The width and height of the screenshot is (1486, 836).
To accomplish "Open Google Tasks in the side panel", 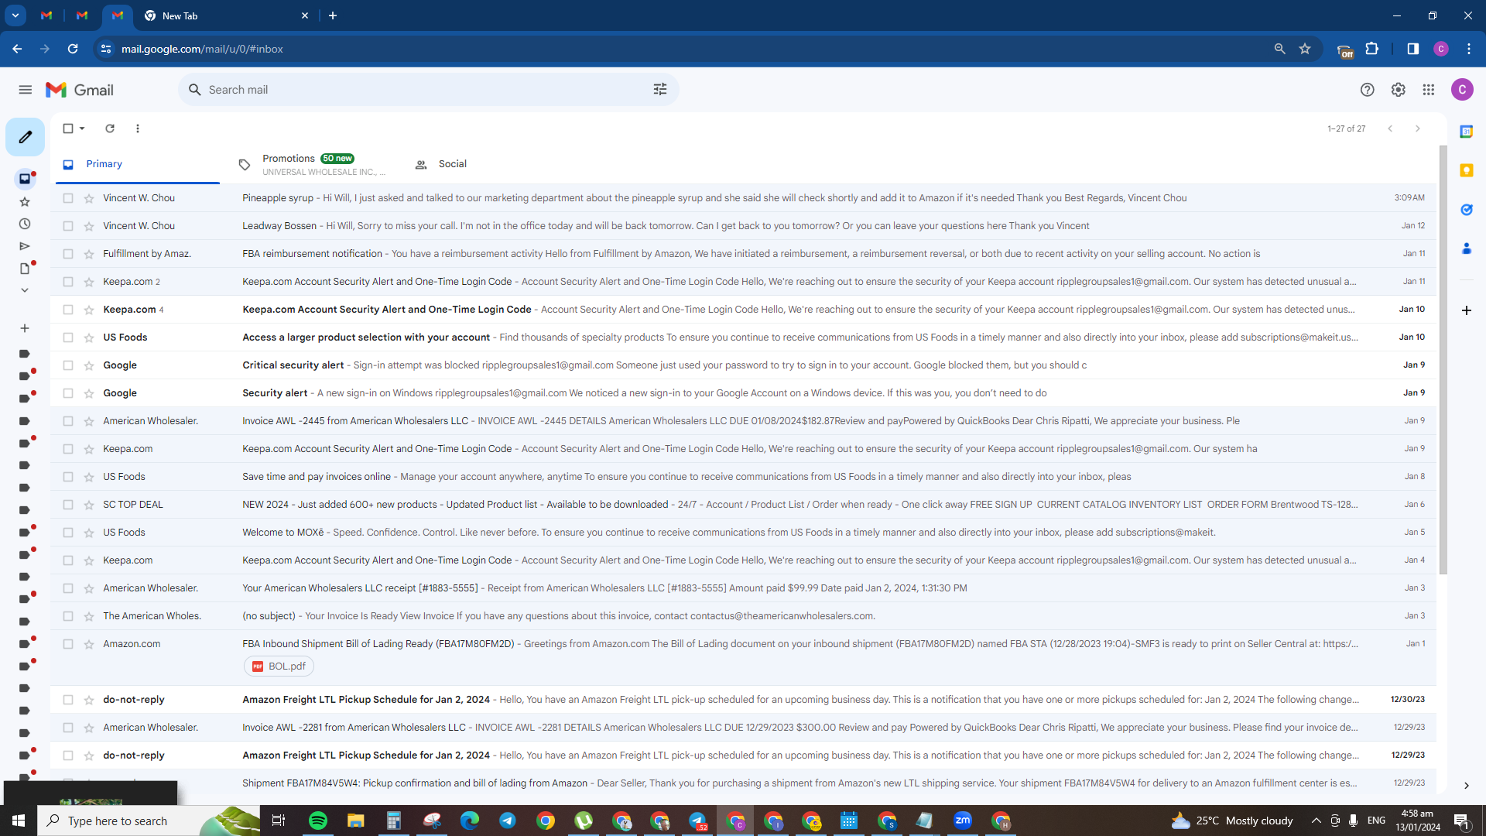I will click(x=1466, y=210).
